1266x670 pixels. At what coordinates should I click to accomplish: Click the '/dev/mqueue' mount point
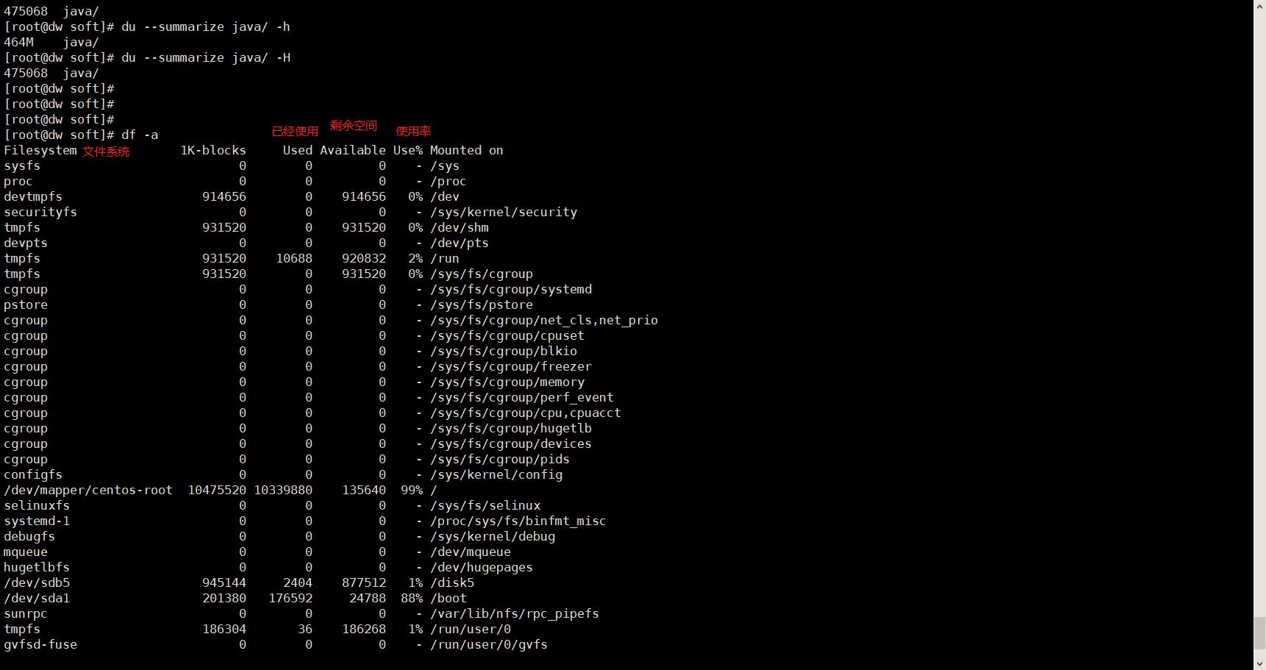[x=471, y=552]
